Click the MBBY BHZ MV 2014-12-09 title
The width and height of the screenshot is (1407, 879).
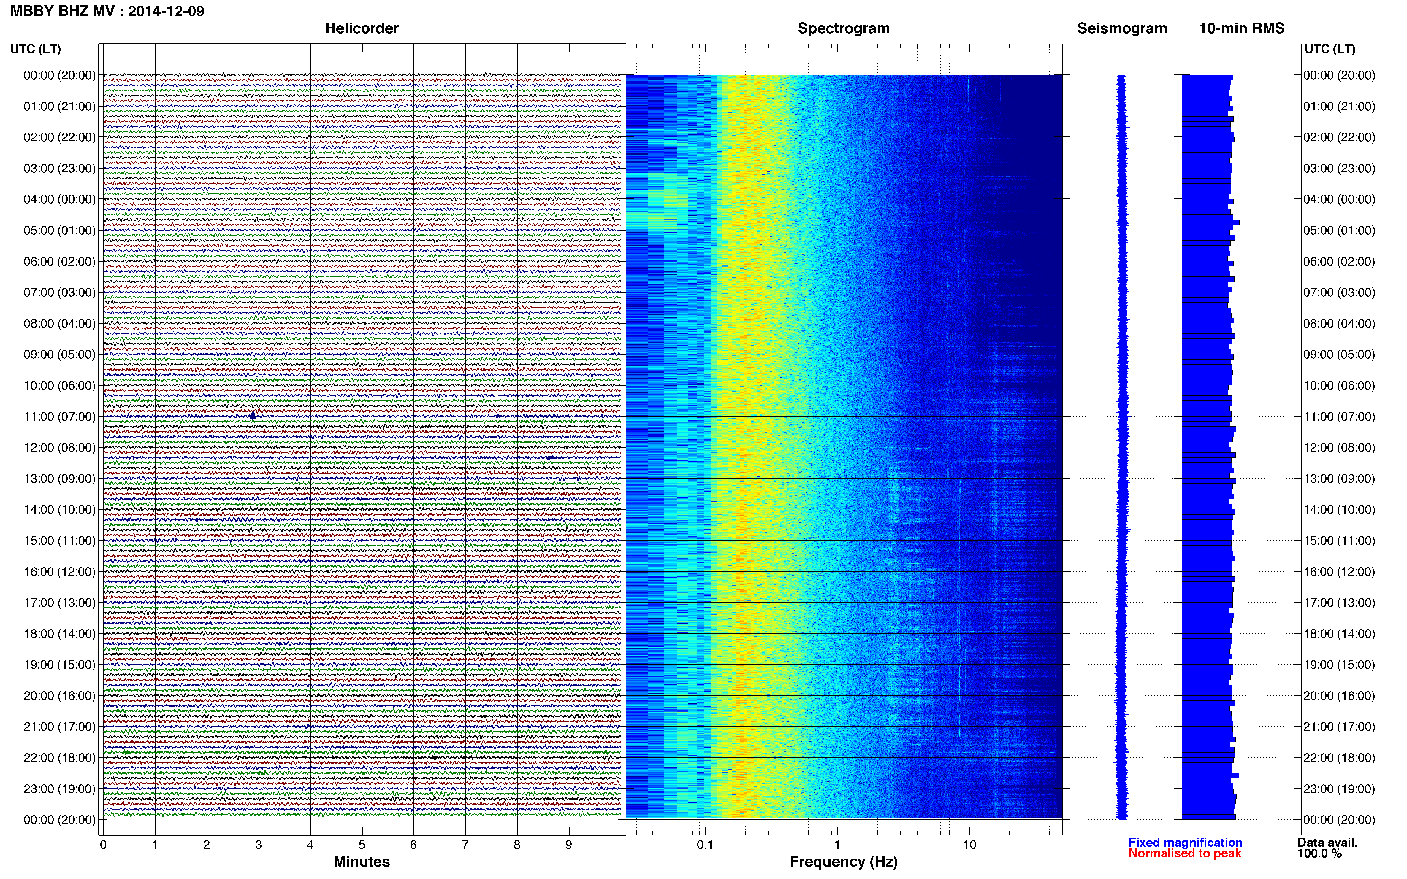pos(108,11)
